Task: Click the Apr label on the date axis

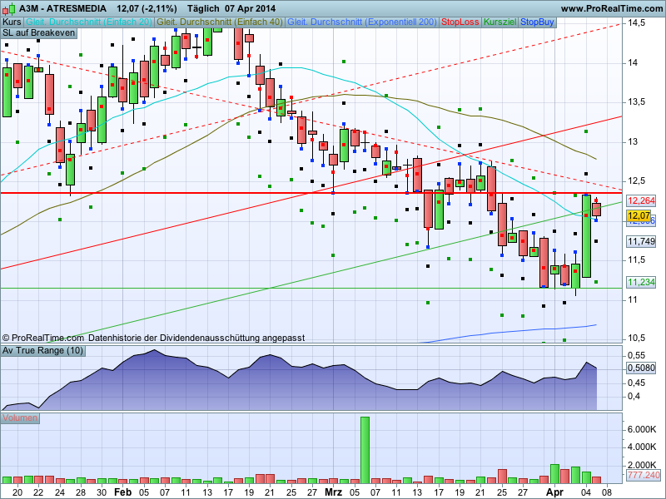Action: click(x=554, y=492)
